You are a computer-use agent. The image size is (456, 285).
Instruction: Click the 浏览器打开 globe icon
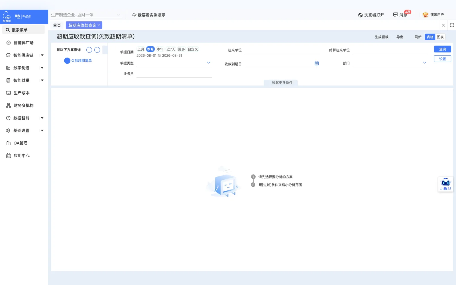tap(361, 15)
